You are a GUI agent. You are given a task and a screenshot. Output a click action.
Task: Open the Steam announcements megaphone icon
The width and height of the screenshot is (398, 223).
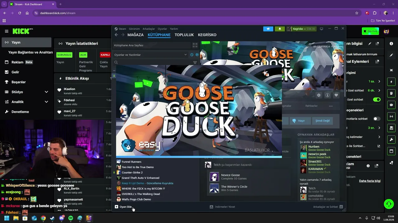[268, 29]
